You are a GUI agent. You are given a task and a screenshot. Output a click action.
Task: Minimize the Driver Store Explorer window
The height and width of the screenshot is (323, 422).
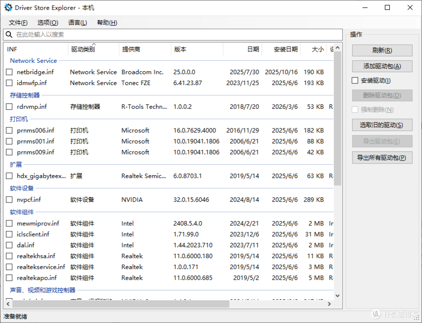click(x=365, y=7)
